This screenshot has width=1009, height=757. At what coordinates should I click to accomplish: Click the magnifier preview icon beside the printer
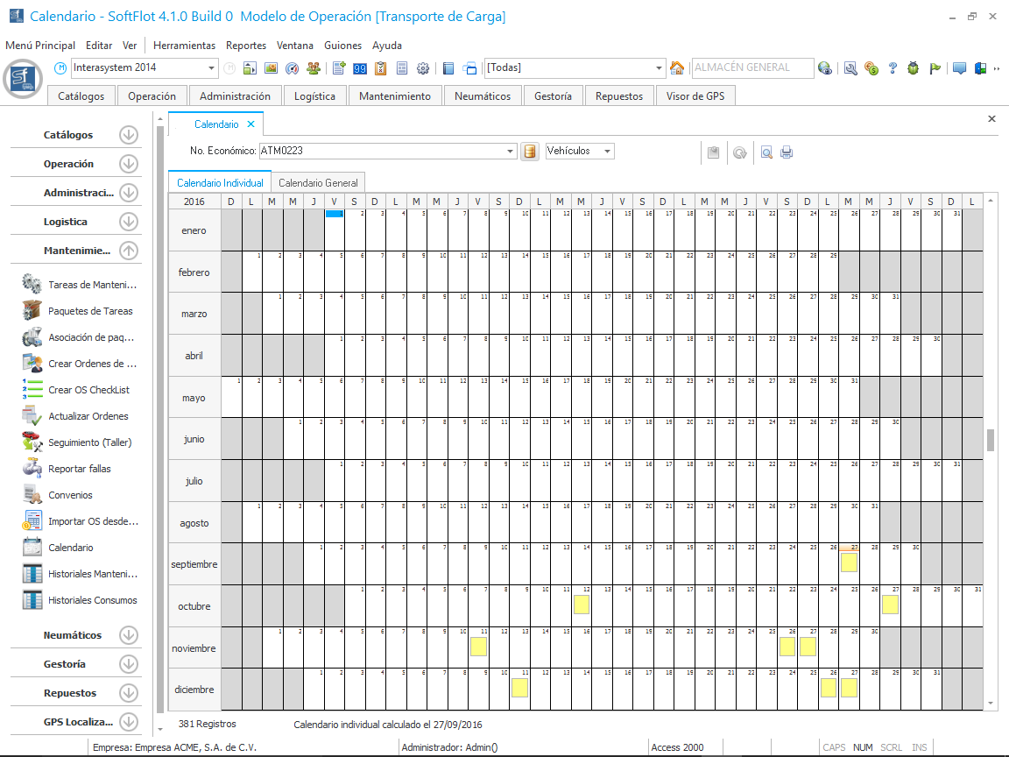pyautogui.click(x=766, y=152)
